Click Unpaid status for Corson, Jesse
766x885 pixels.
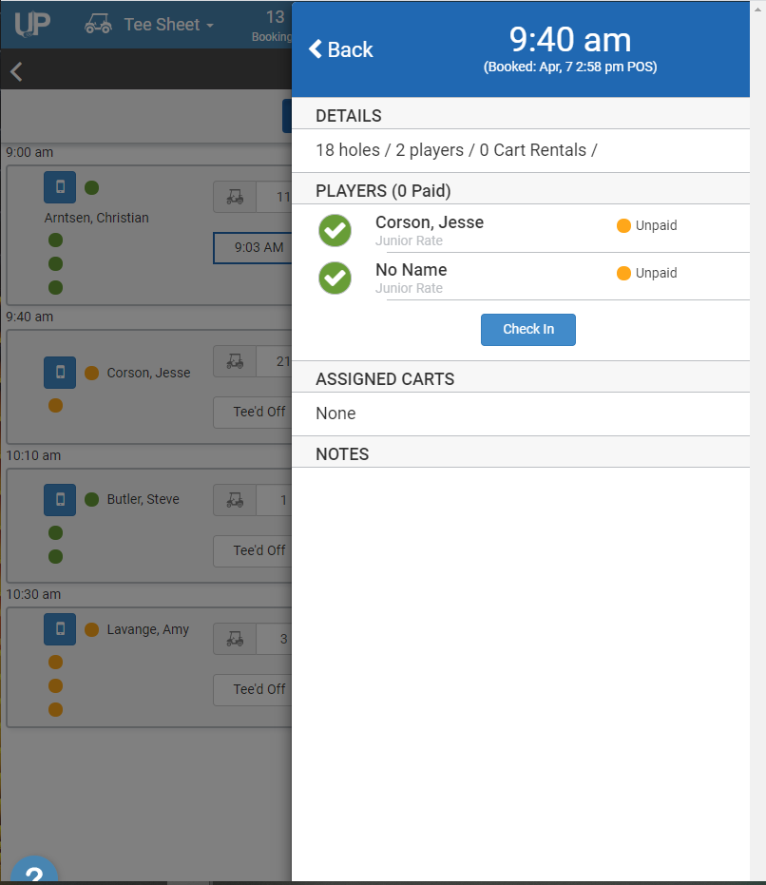tap(647, 226)
